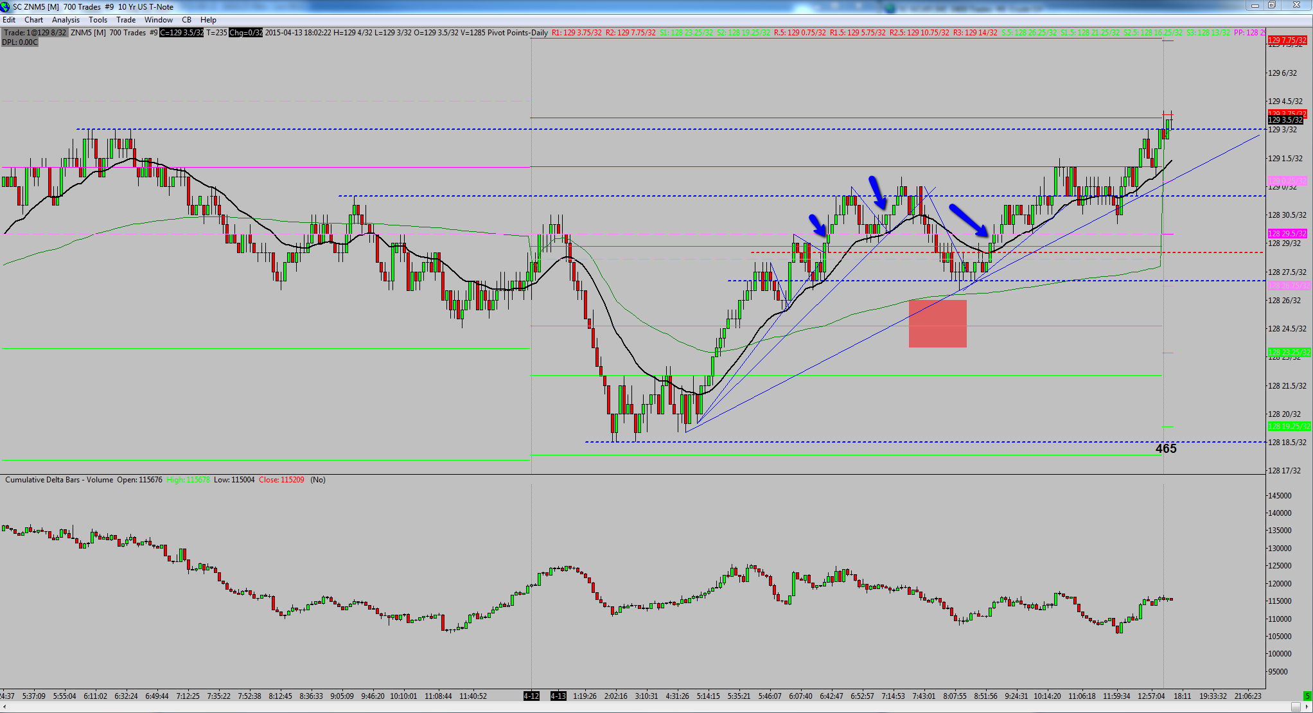Click the horizontal scrollbar right arrow
Image resolution: width=1313 pixels, height=713 pixels.
coord(1308,707)
